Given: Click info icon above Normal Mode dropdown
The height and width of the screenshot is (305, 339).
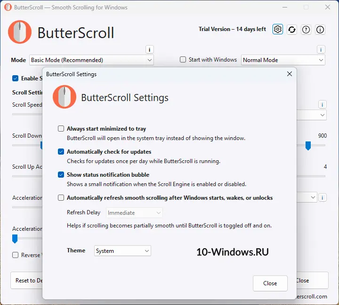Looking at the screenshot, I should (321, 50).
